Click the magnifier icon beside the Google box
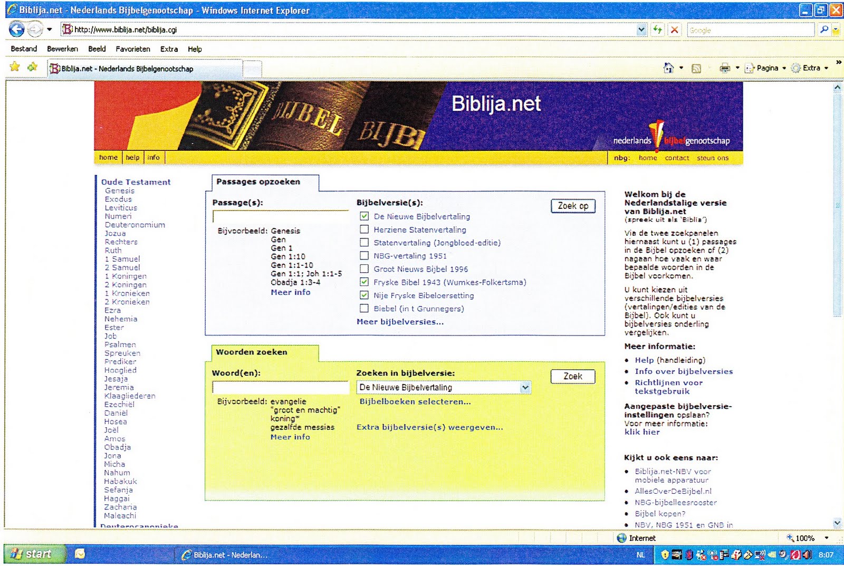Viewport: 844px width, 566px height. [824, 30]
